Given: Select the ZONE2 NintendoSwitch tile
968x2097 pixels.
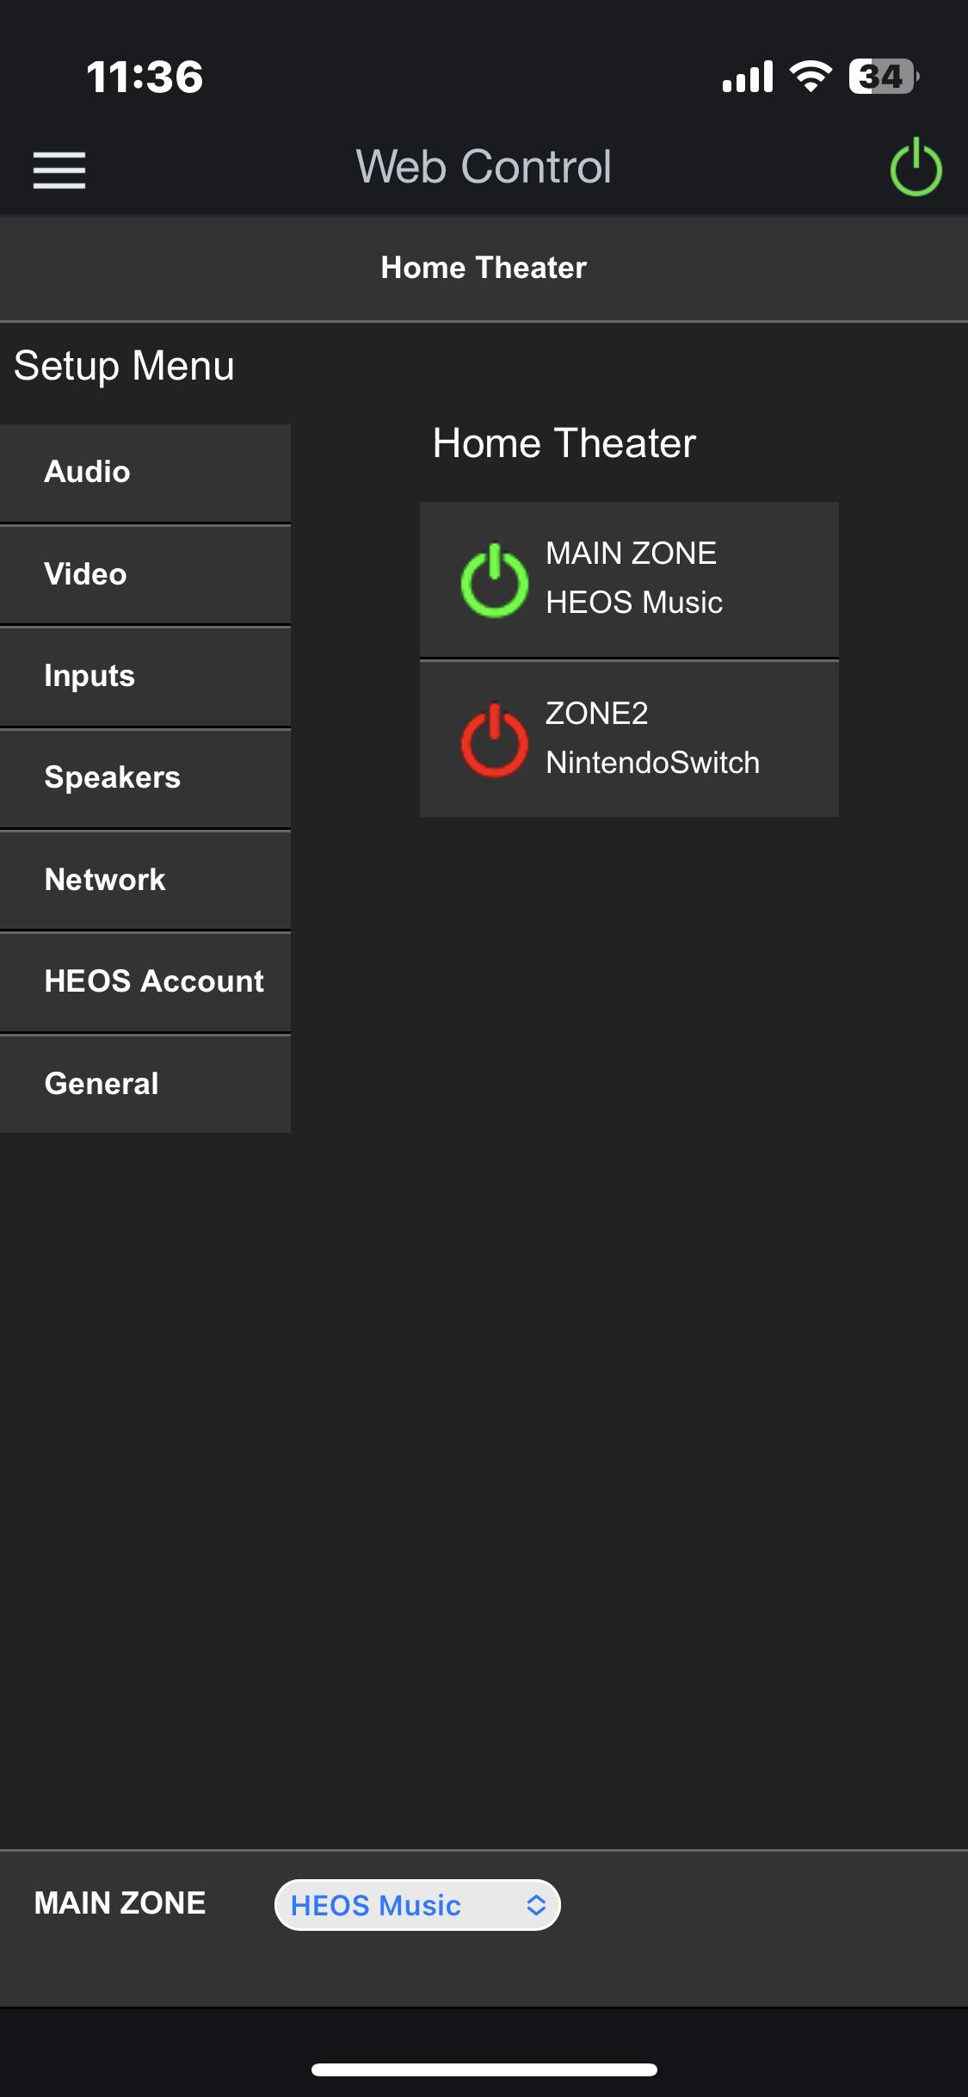Looking at the screenshot, I should click(x=629, y=739).
